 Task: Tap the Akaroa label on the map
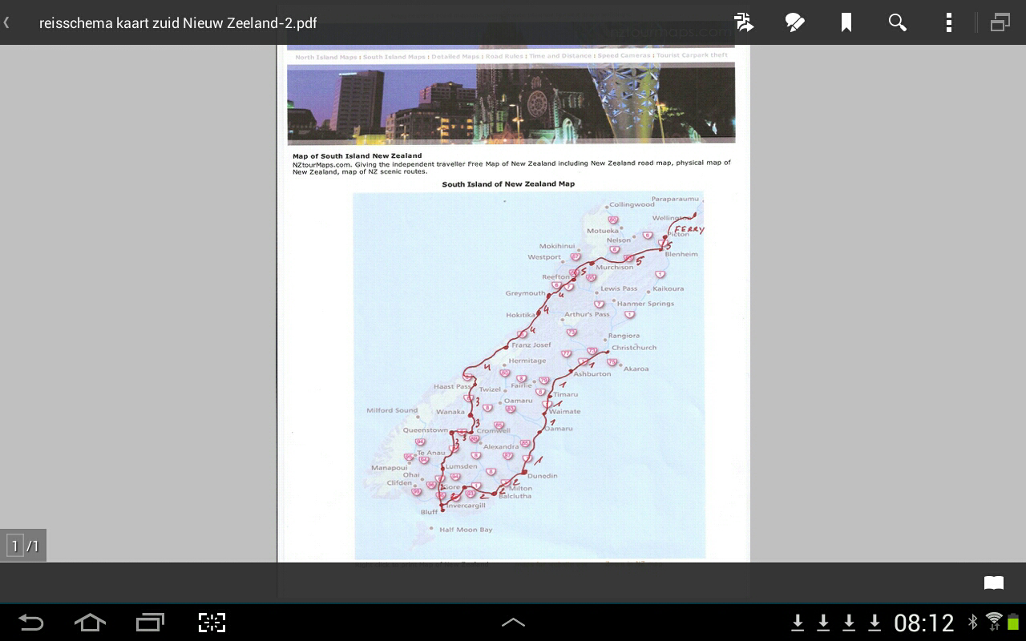point(636,369)
